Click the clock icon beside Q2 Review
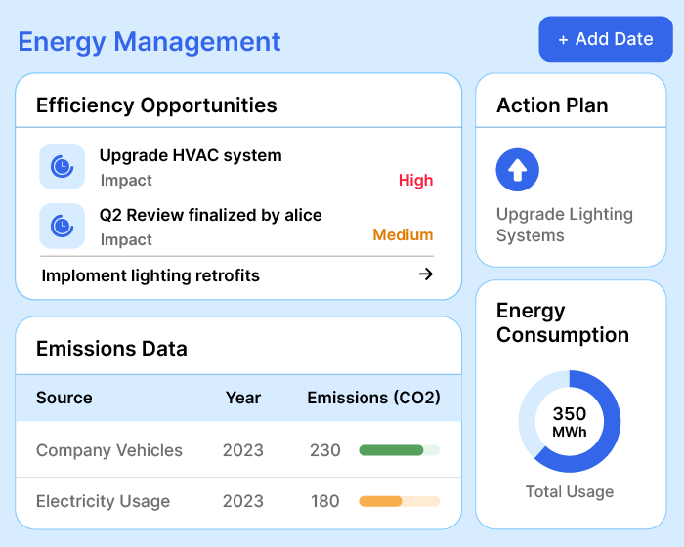Viewport: 684px width, 547px height. click(x=62, y=227)
